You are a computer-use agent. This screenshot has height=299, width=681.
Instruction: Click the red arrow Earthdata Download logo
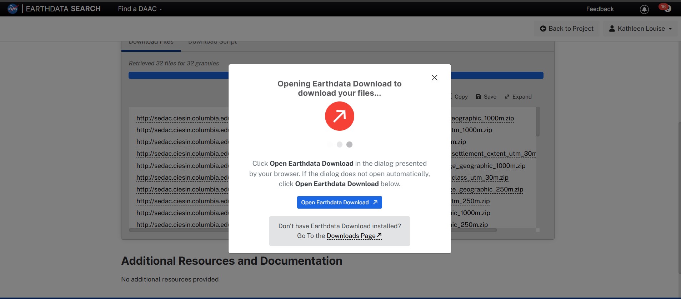(x=339, y=116)
